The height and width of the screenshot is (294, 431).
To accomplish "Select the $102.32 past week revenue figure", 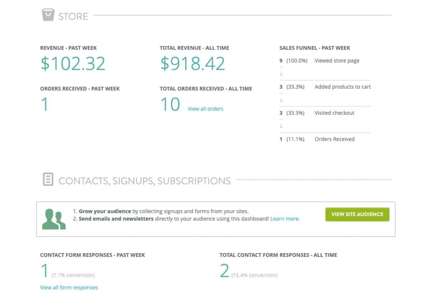I will click(x=73, y=64).
